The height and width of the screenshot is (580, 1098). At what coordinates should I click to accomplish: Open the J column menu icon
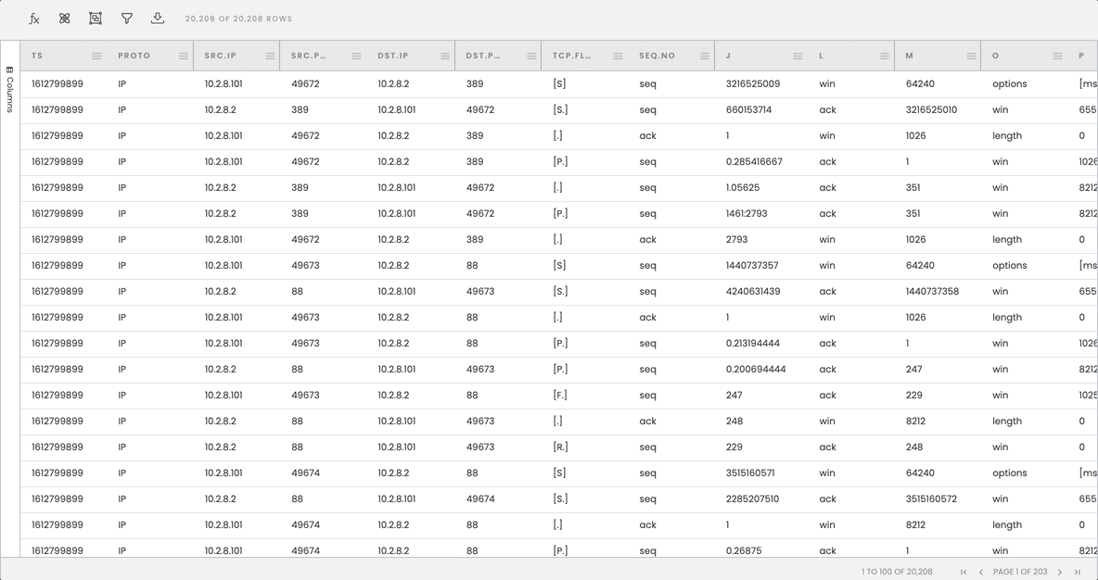(798, 56)
